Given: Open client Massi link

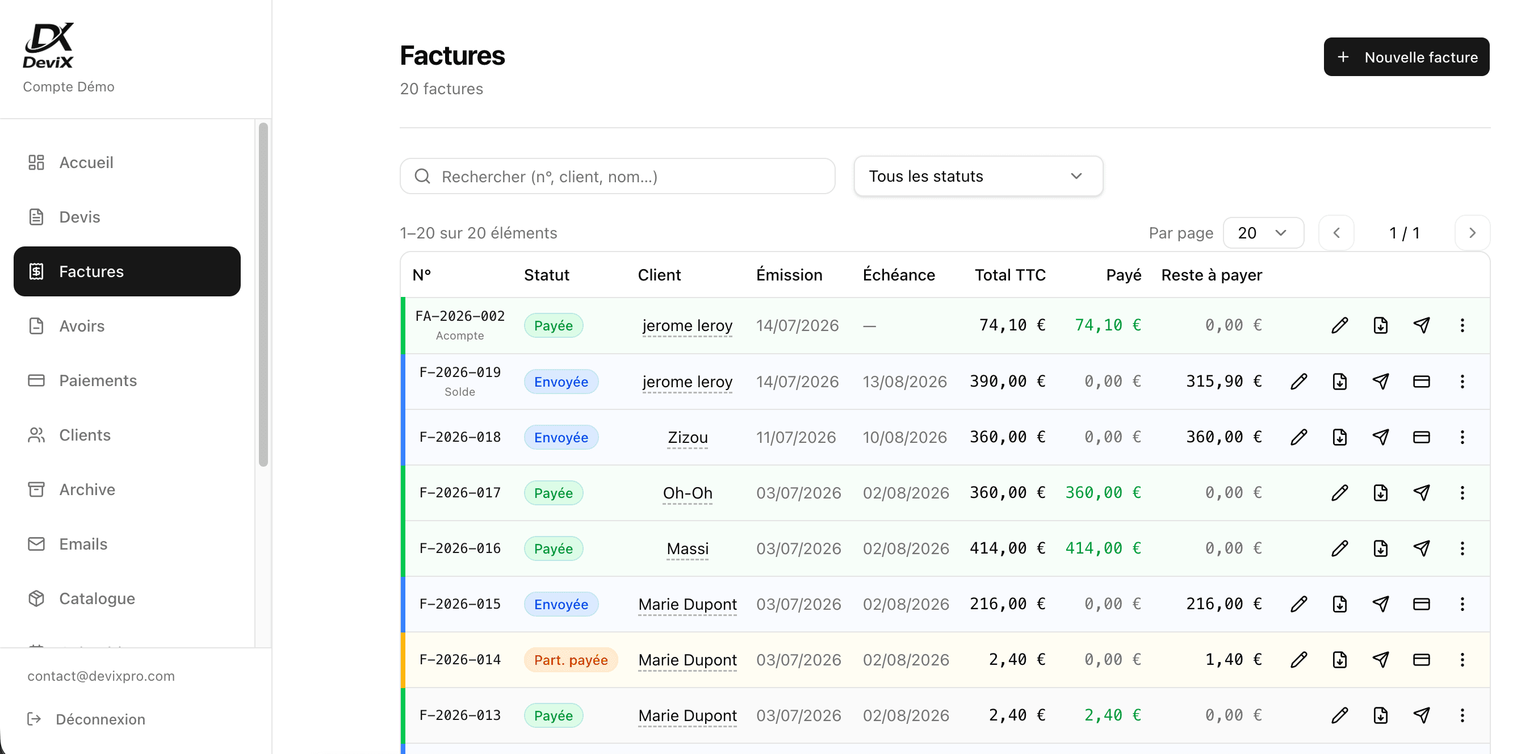Looking at the screenshot, I should pyautogui.click(x=687, y=548).
